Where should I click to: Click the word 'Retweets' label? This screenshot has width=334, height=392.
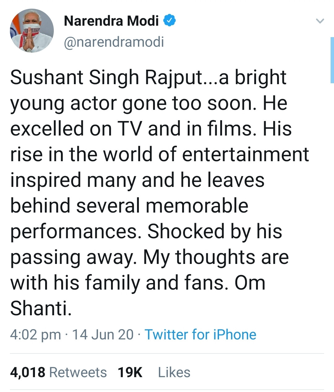(x=78, y=372)
